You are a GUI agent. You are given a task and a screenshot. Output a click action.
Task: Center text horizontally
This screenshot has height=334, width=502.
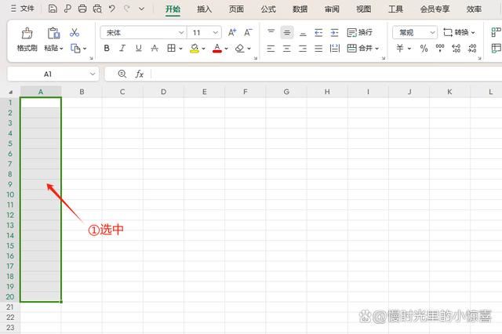(x=287, y=49)
